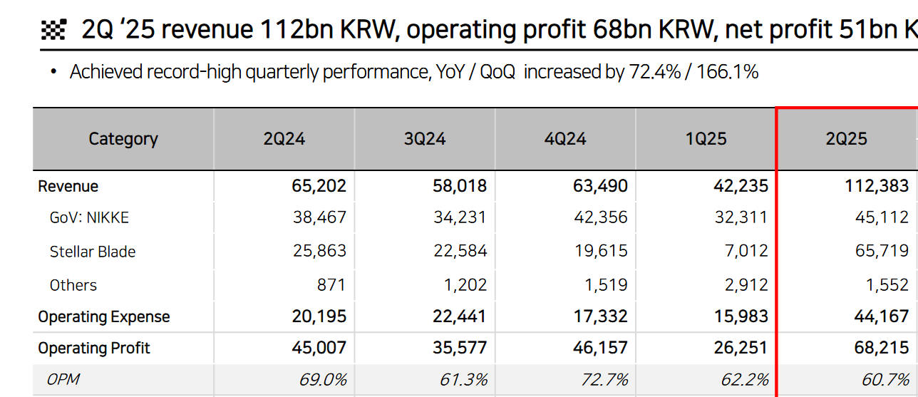Select the Operating Expense row label

click(104, 317)
